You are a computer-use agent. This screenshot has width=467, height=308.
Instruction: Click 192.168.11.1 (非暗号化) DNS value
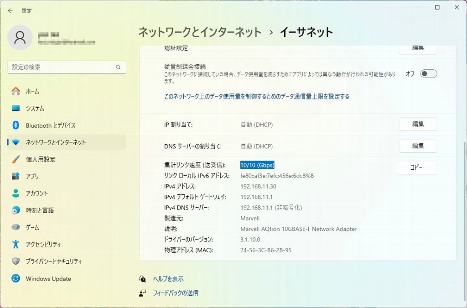(x=271, y=208)
